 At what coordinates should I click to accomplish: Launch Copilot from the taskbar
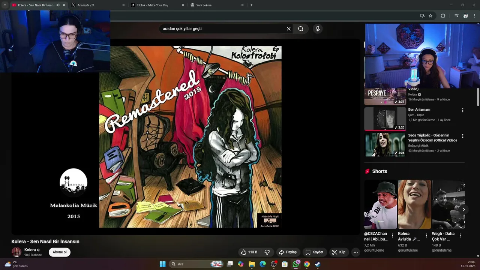241,264
